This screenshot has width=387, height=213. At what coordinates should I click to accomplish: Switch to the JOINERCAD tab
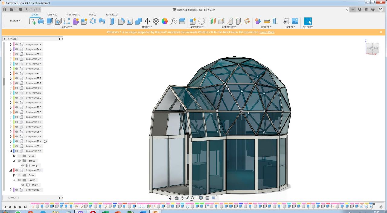coord(112,15)
